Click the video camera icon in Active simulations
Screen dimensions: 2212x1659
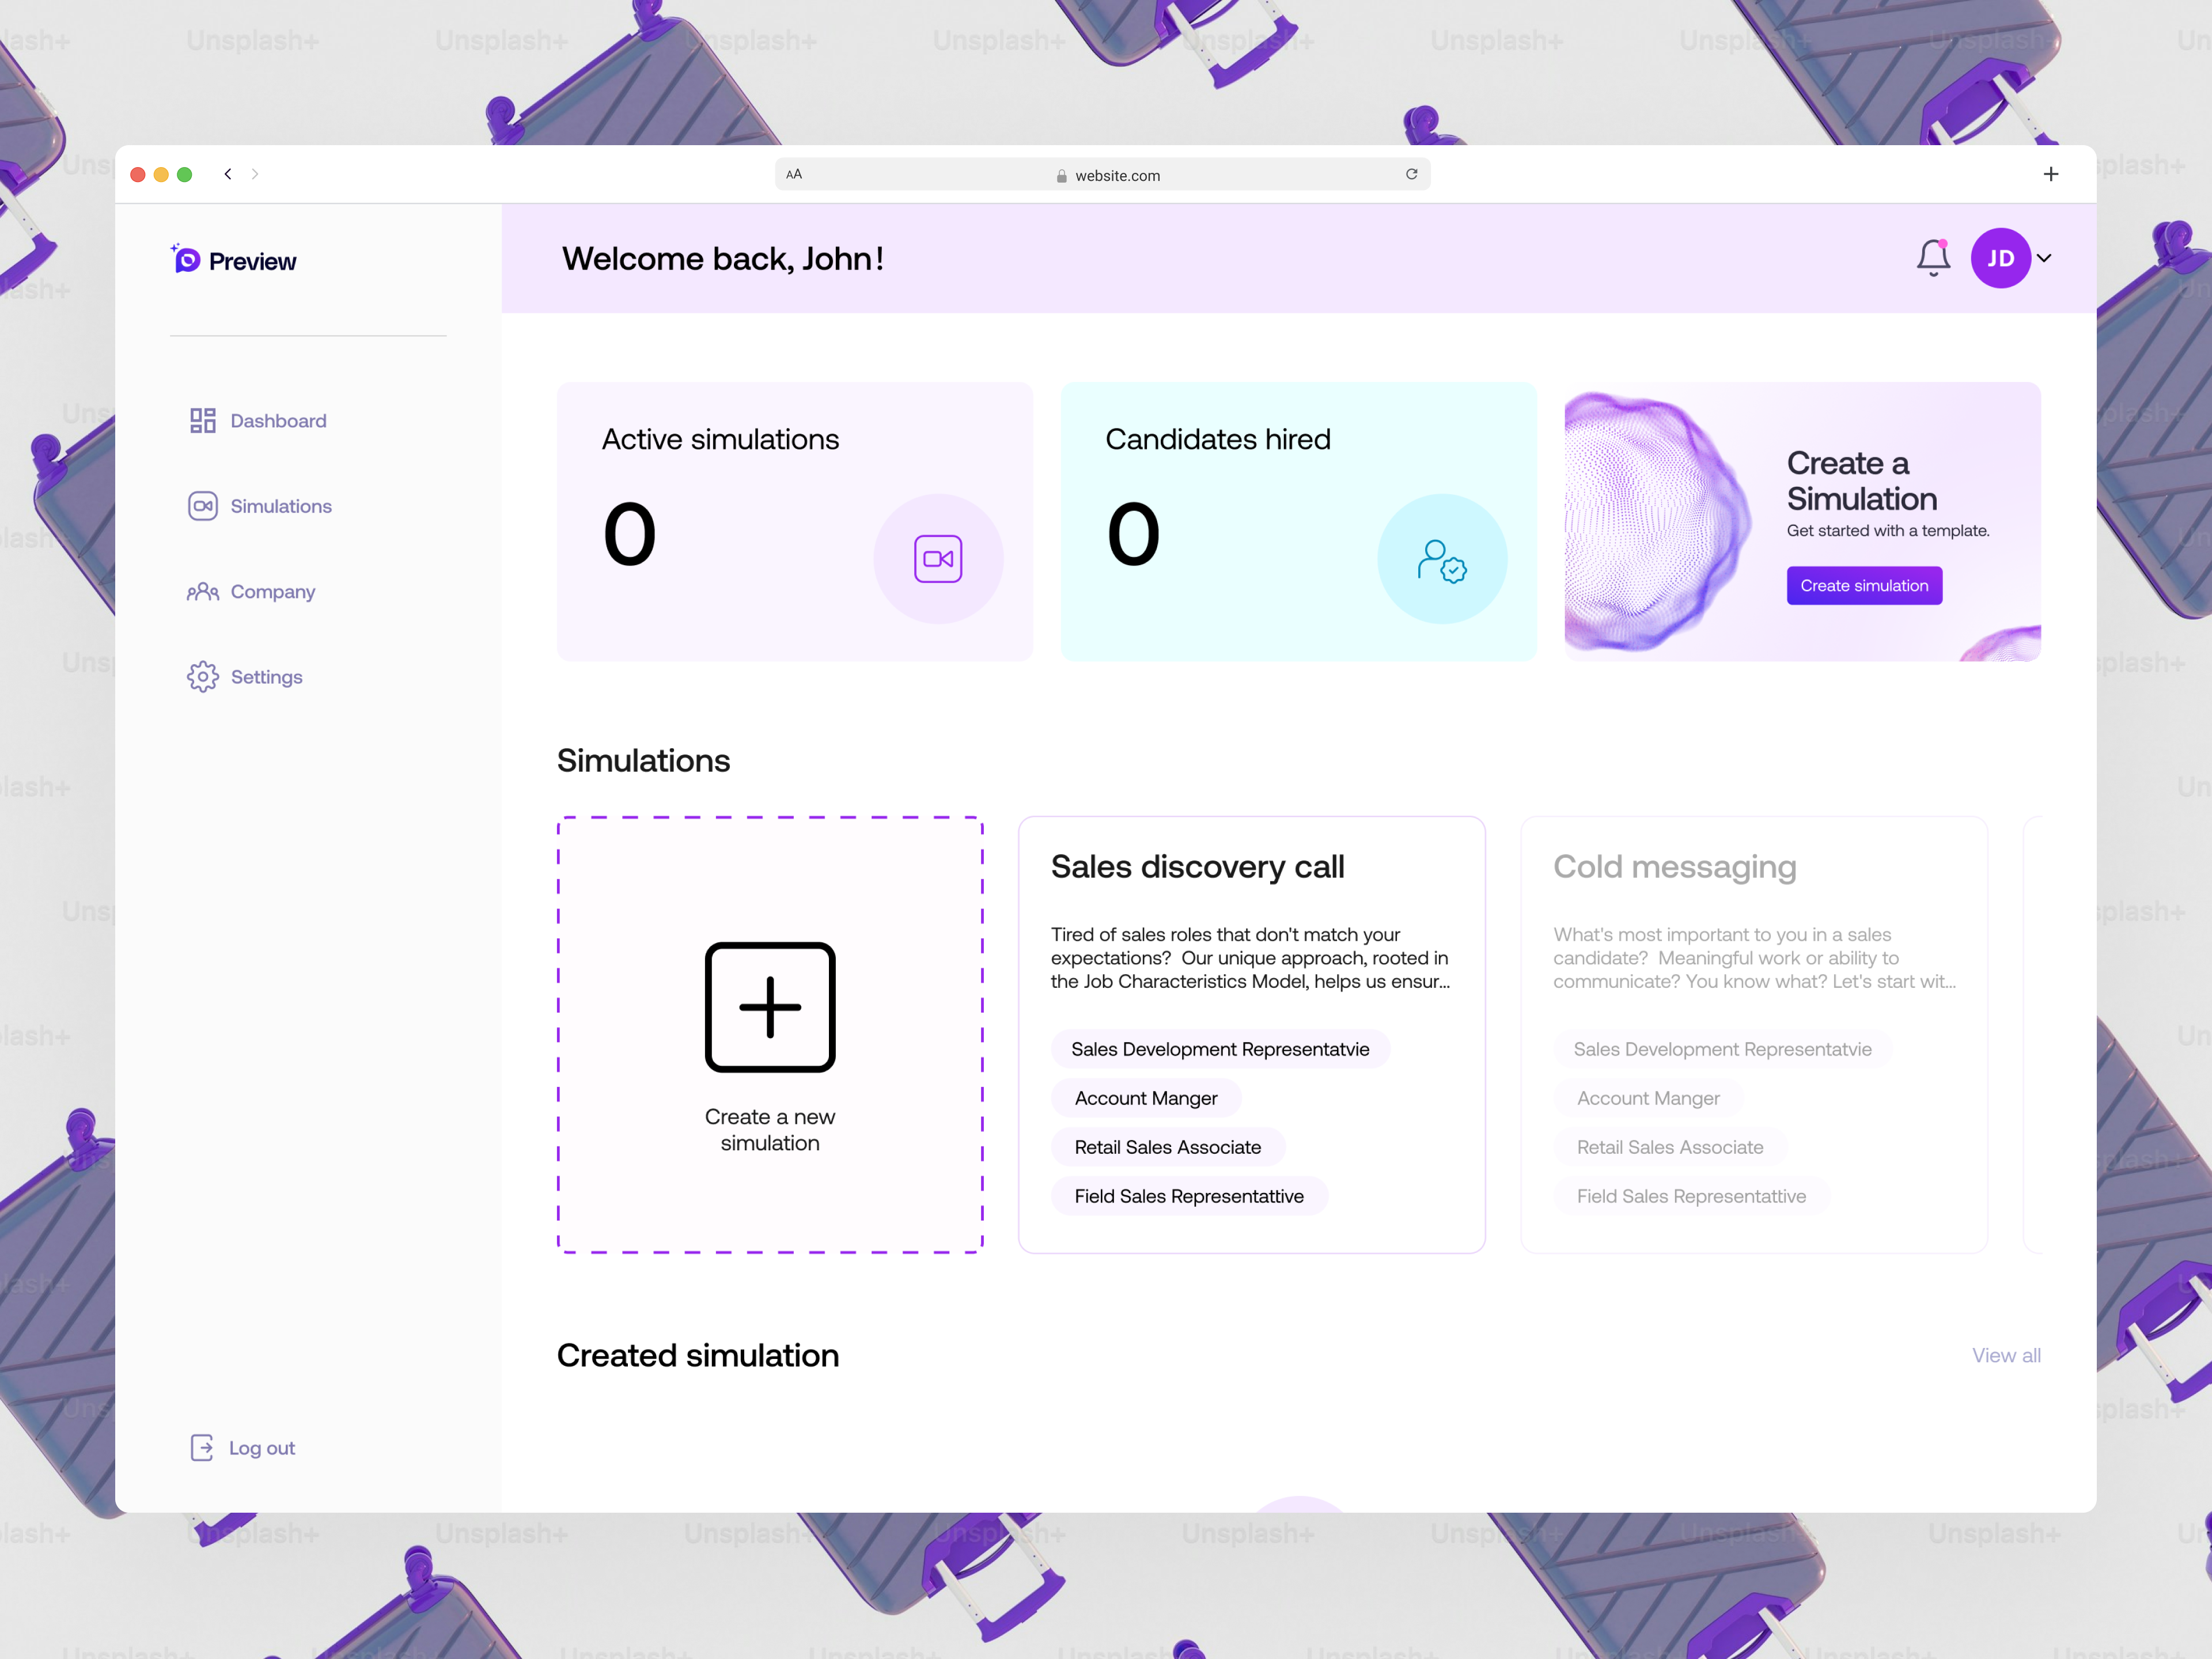(x=937, y=559)
